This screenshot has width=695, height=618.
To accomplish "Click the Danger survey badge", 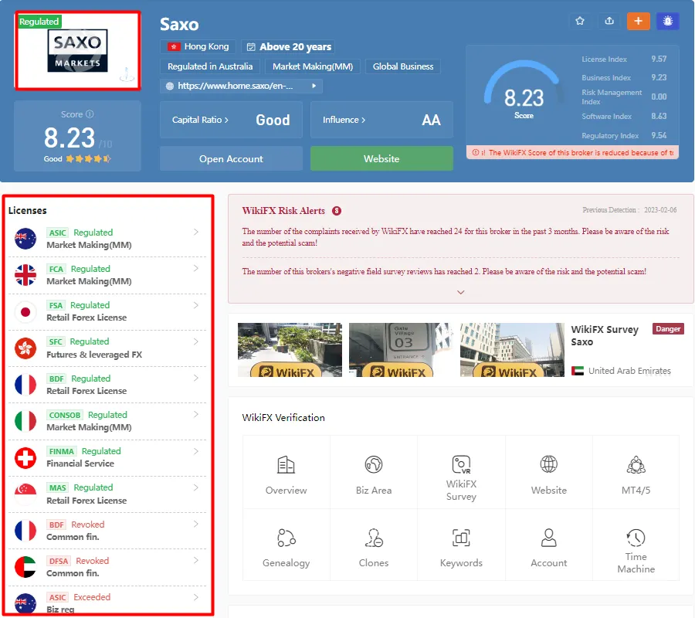I will click(x=668, y=329).
